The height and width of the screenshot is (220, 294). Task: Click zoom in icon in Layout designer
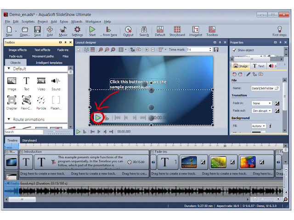101,49
